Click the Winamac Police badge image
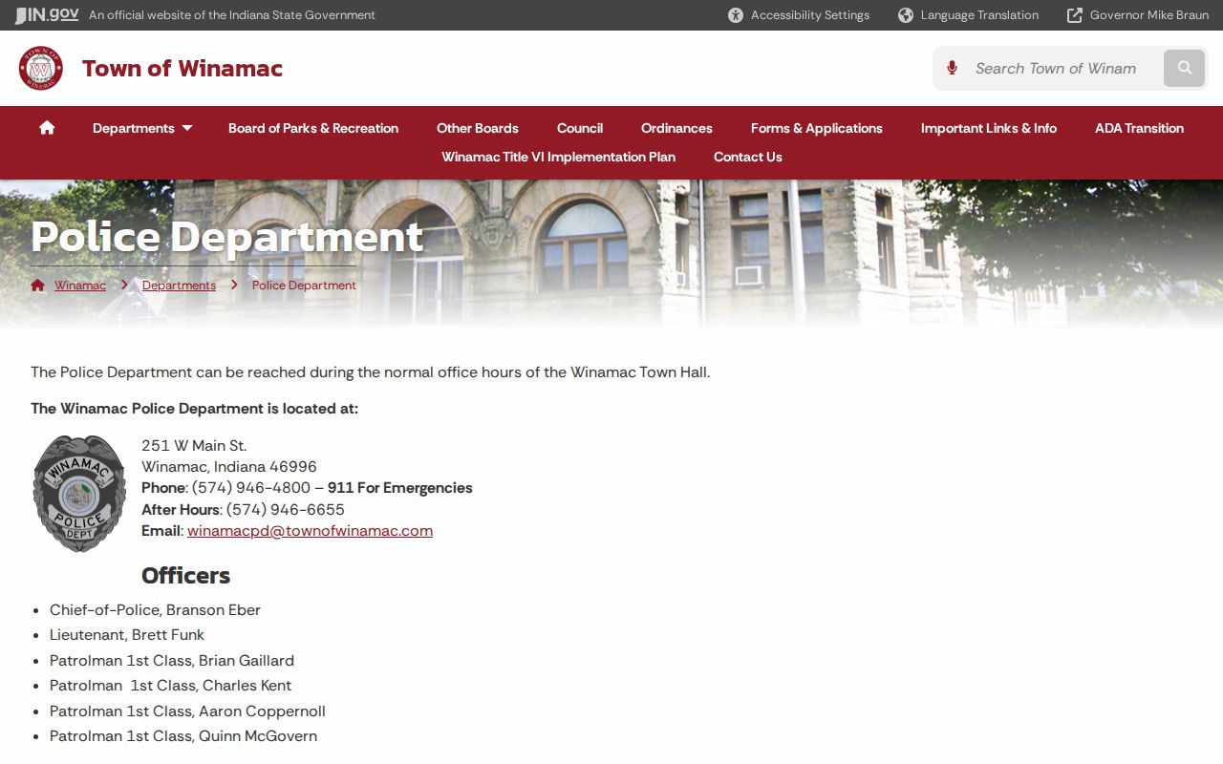The height and width of the screenshot is (764, 1223). [x=79, y=493]
